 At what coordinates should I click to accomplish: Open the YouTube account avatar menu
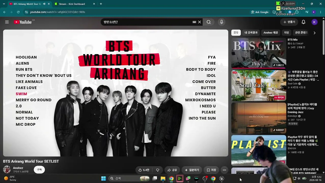pos(314,22)
